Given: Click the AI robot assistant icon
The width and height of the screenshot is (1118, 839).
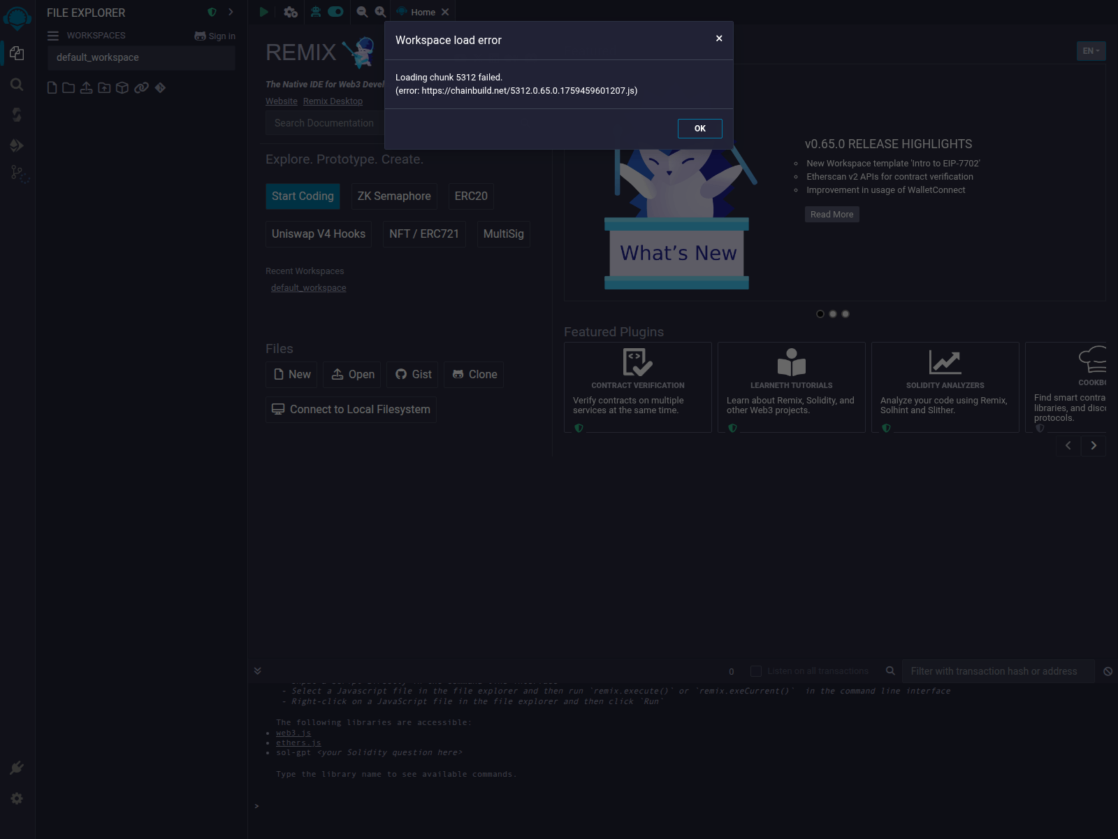Looking at the screenshot, I should tap(316, 12).
